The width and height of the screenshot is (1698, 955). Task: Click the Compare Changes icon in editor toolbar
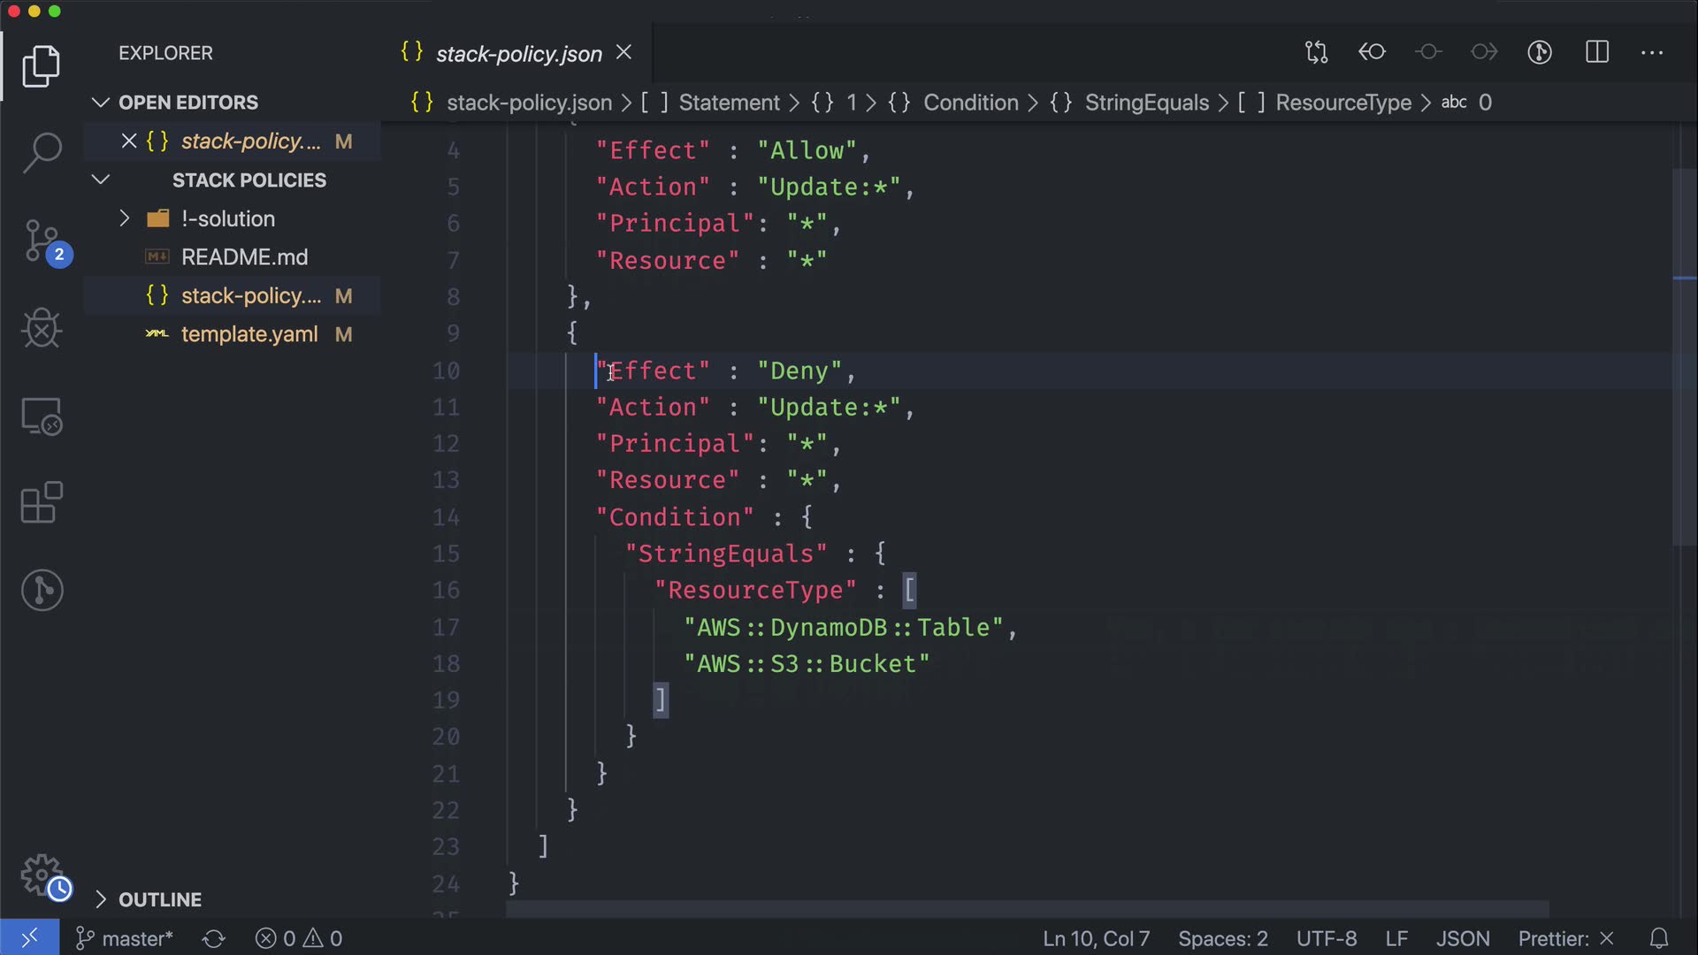point(1316,52)
